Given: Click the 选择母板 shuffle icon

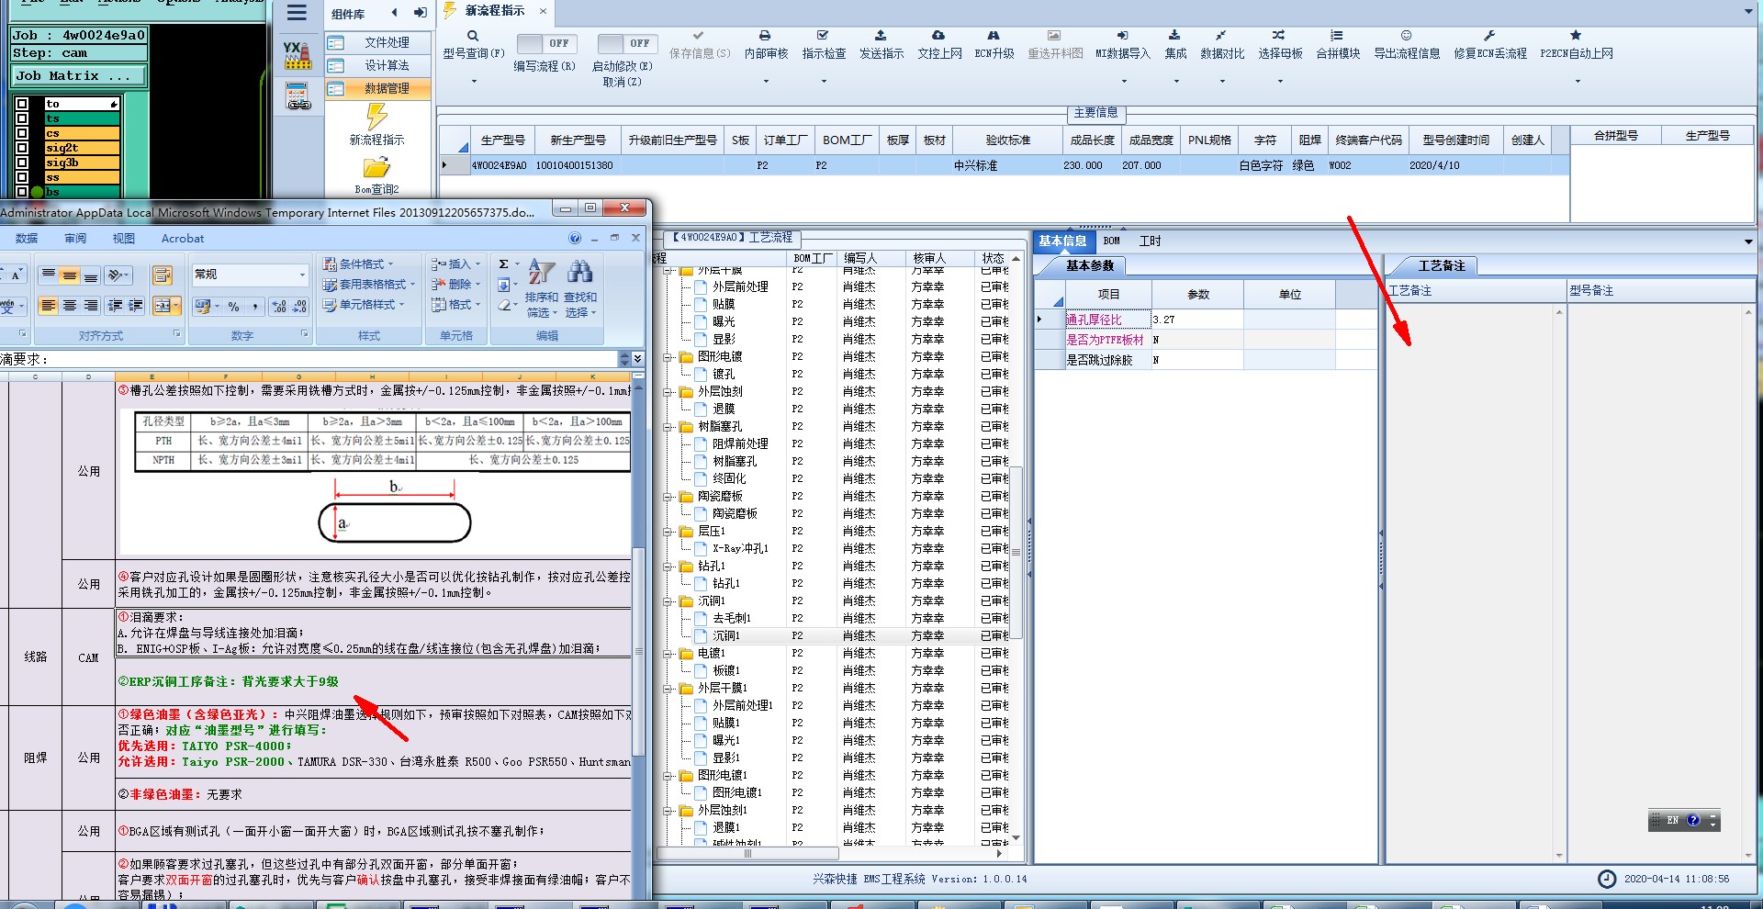Looking at the screenshot, I should click(x=1279, y=36).
